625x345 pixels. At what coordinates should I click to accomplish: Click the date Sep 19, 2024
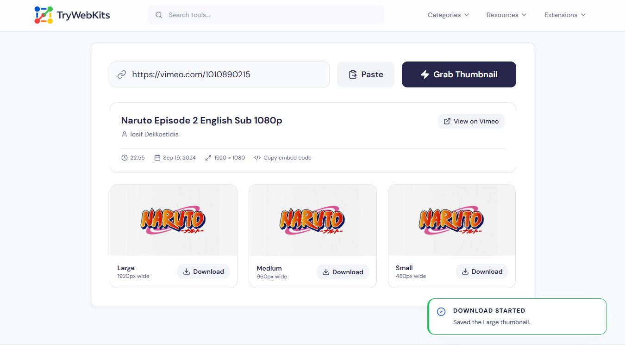179,158
